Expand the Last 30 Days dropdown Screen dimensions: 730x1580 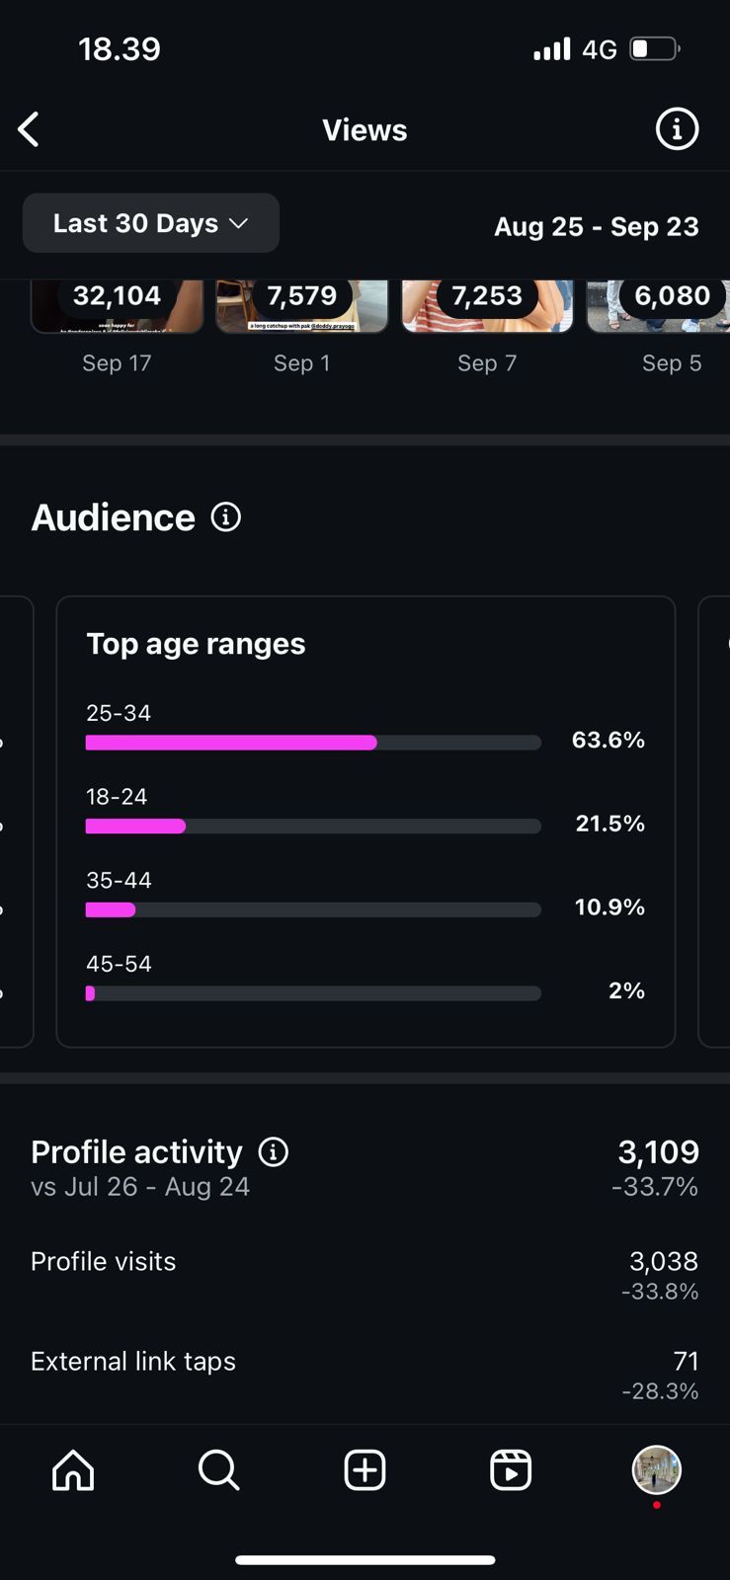coord(151,223)
